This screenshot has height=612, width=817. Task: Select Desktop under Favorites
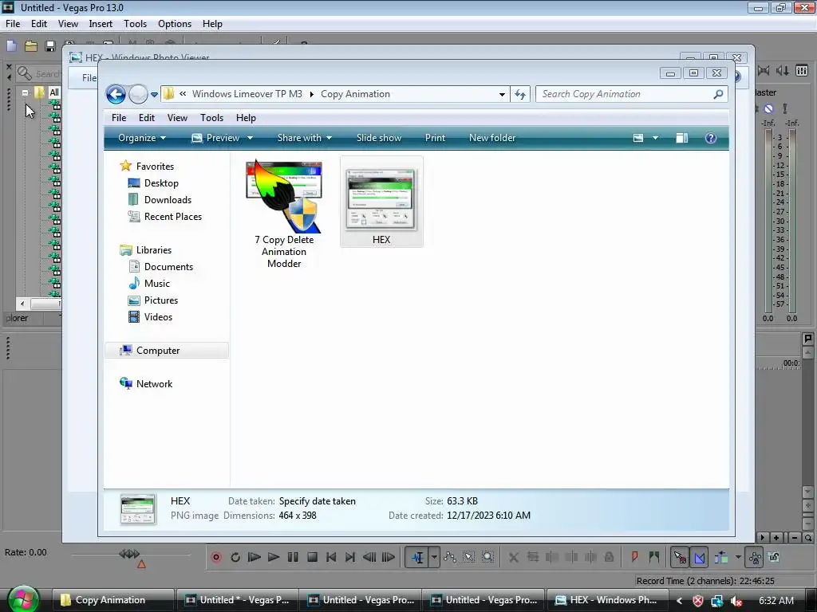pos(161,183)
